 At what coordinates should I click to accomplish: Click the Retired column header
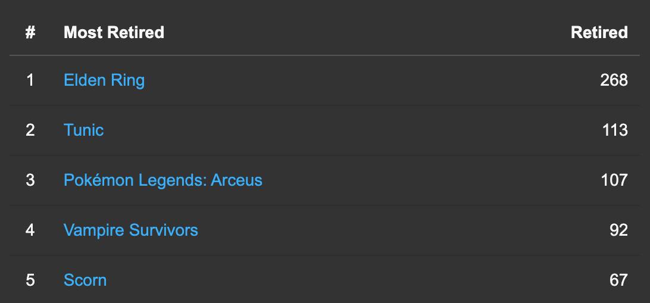[599, 32]
